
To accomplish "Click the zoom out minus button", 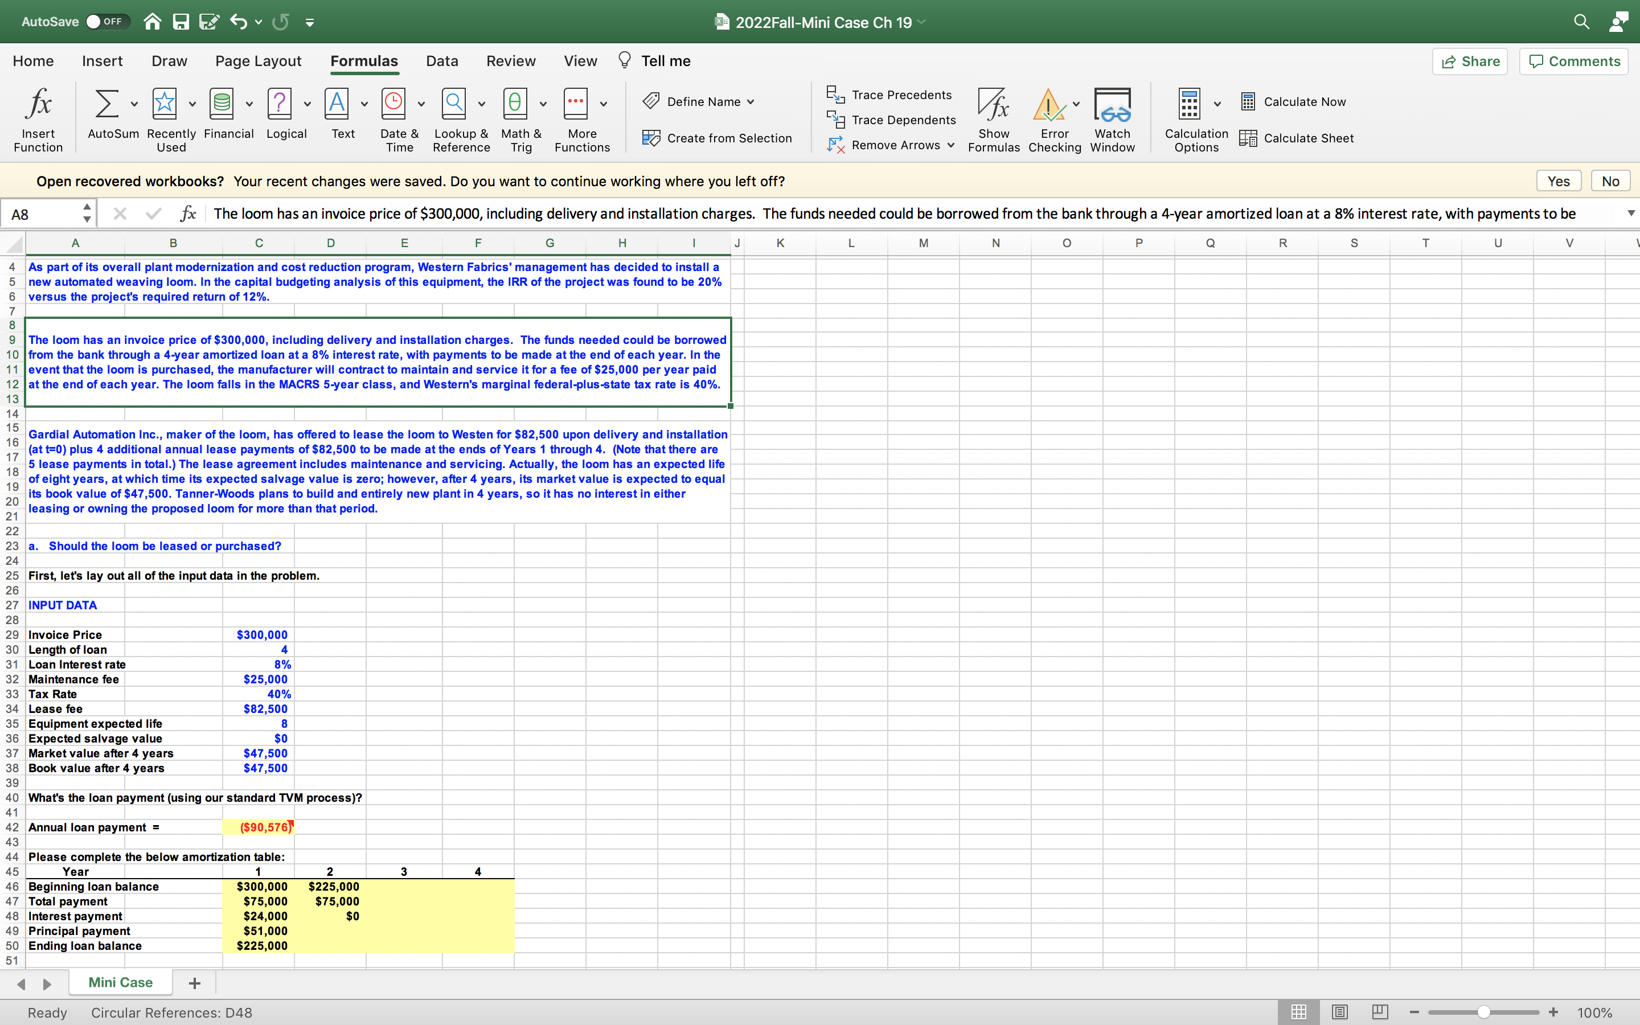I will pos(1414,1012).
